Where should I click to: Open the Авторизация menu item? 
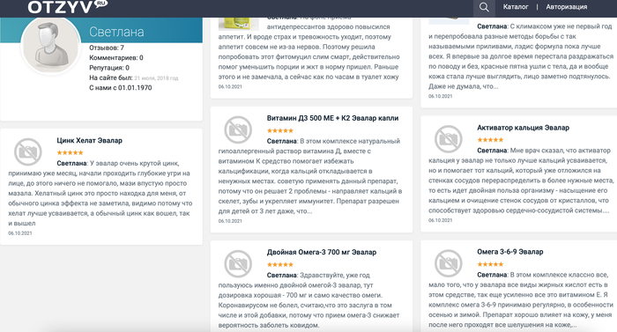(x=566, y=7)
